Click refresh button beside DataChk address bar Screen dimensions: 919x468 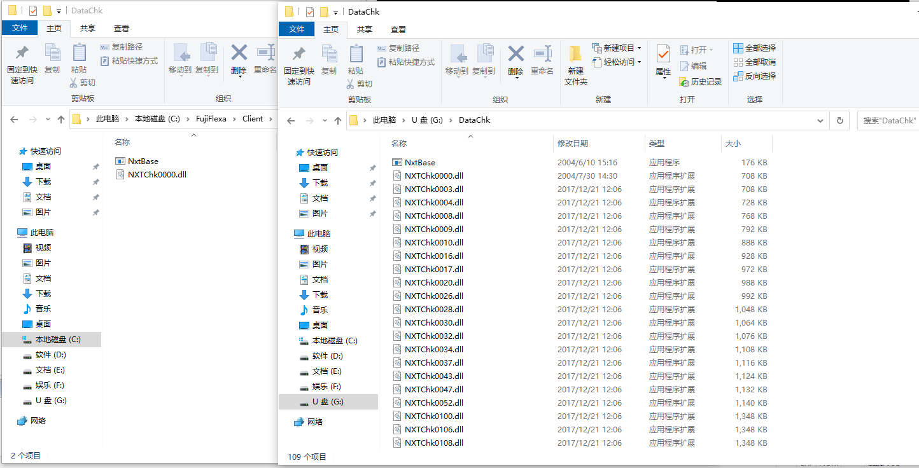tap(840, 120)
